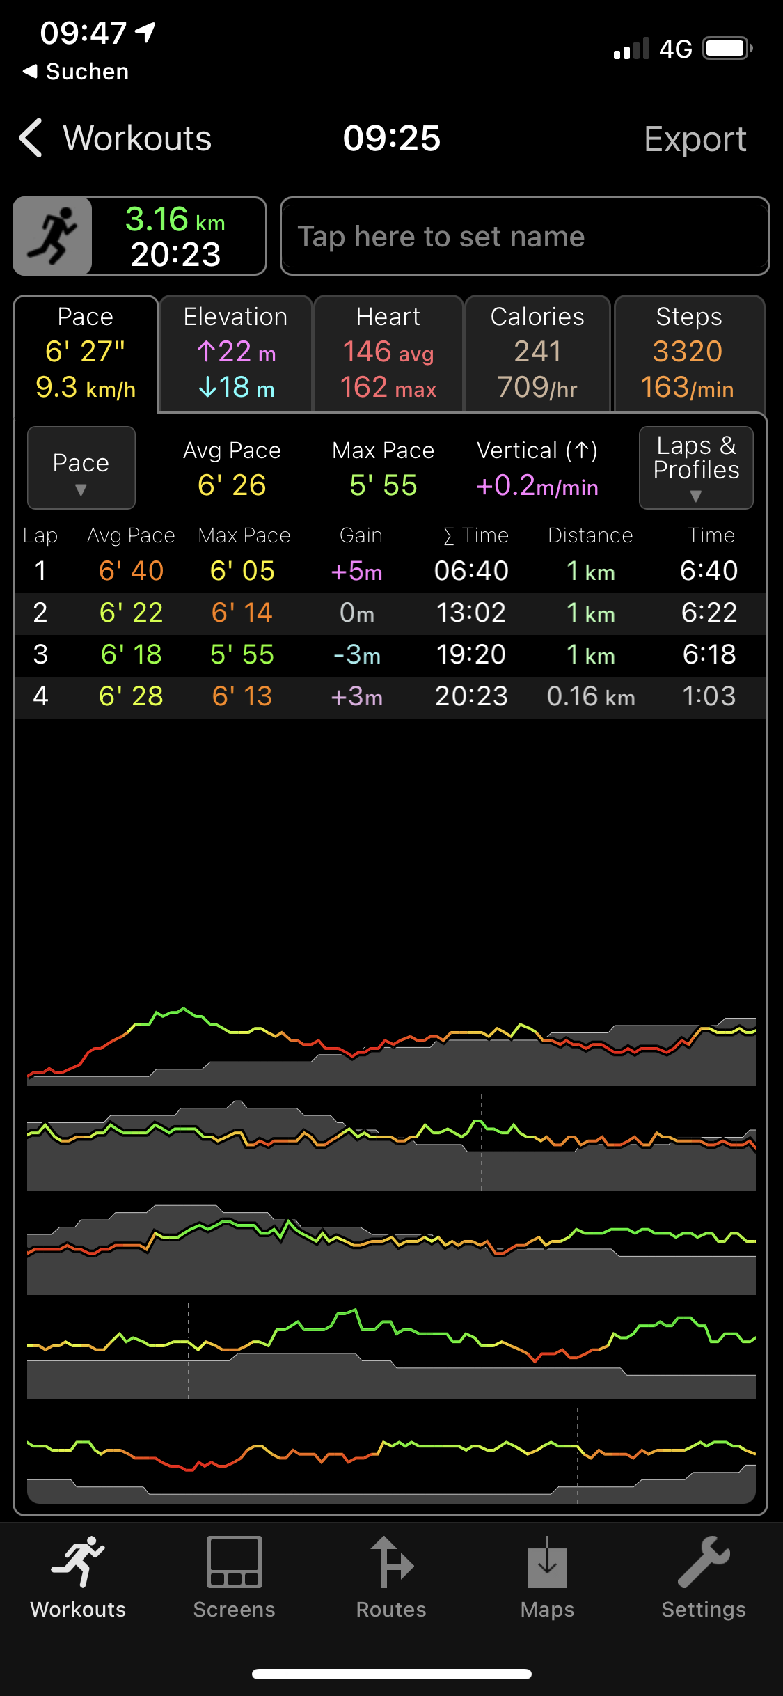Select the Heart rate tab
This screenshot has height=1696, width=783.
(388, 354)
